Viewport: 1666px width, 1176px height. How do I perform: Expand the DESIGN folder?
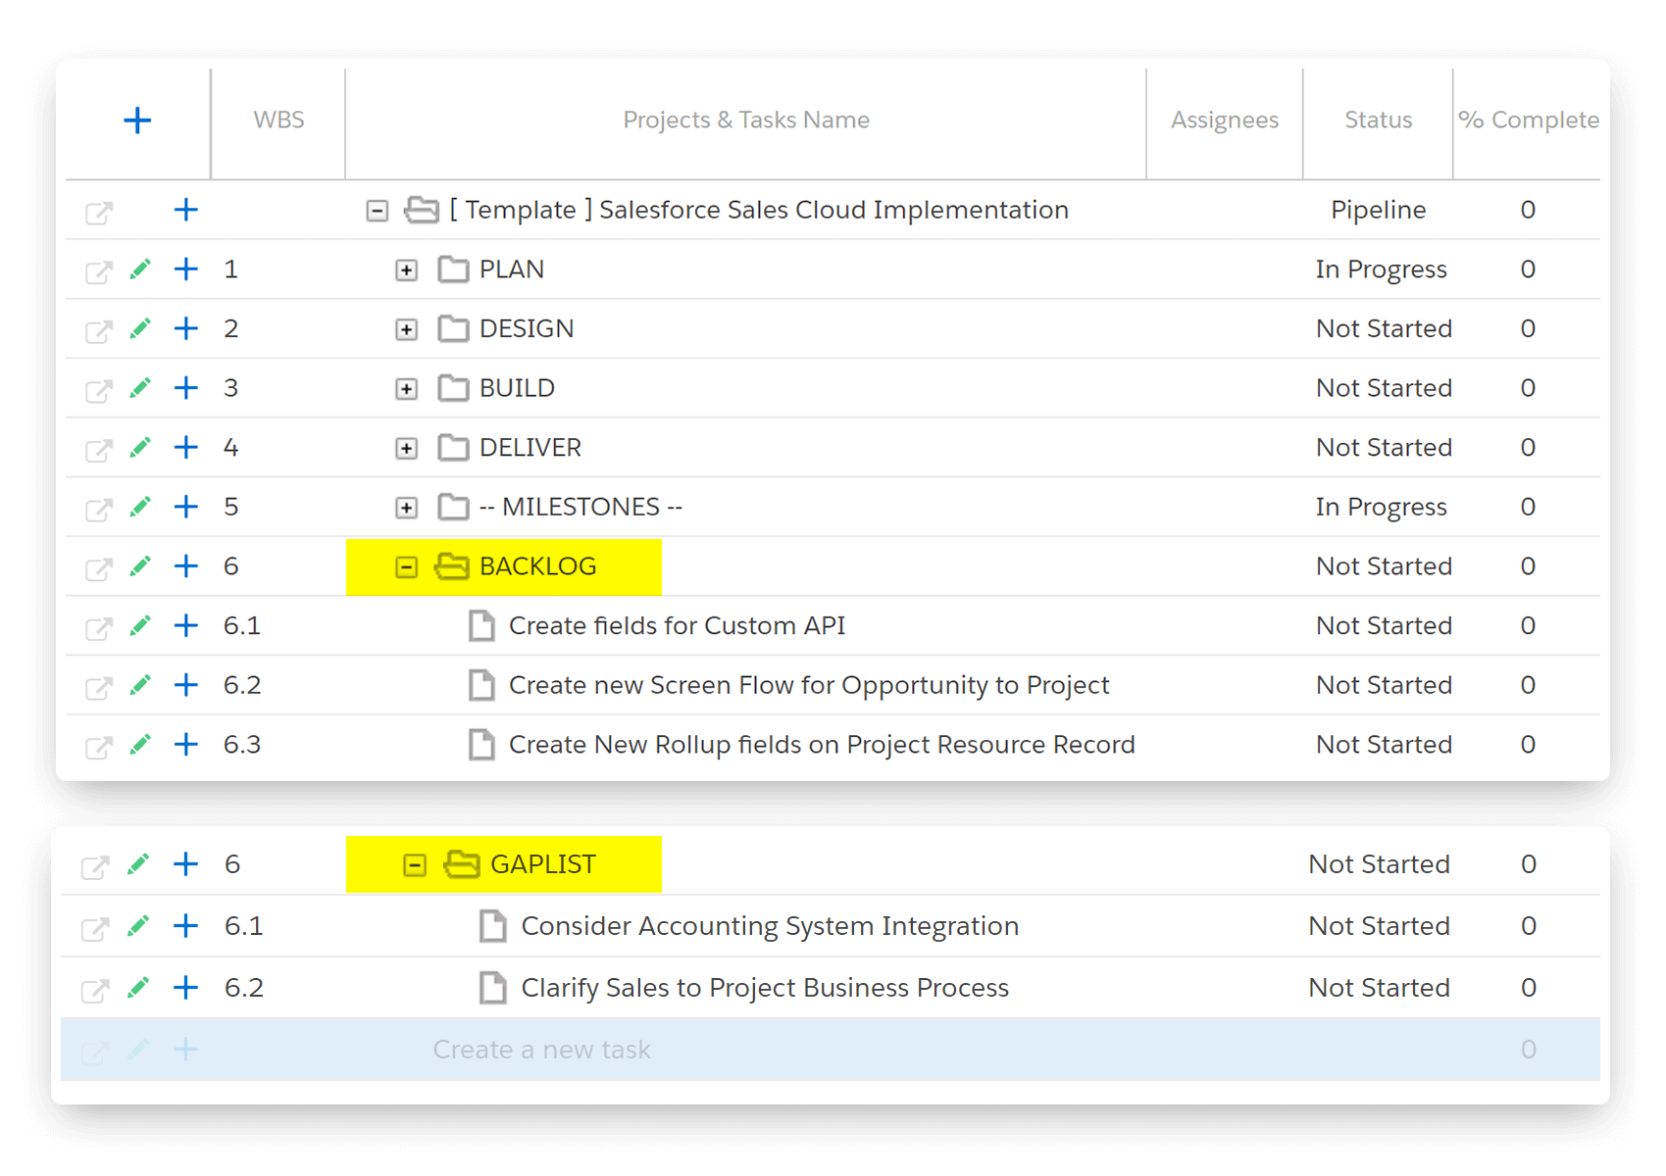point(407,330)
